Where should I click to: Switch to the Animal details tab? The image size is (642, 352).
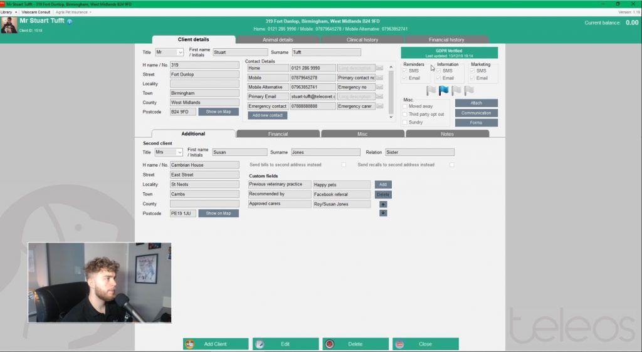click(278, 39)
